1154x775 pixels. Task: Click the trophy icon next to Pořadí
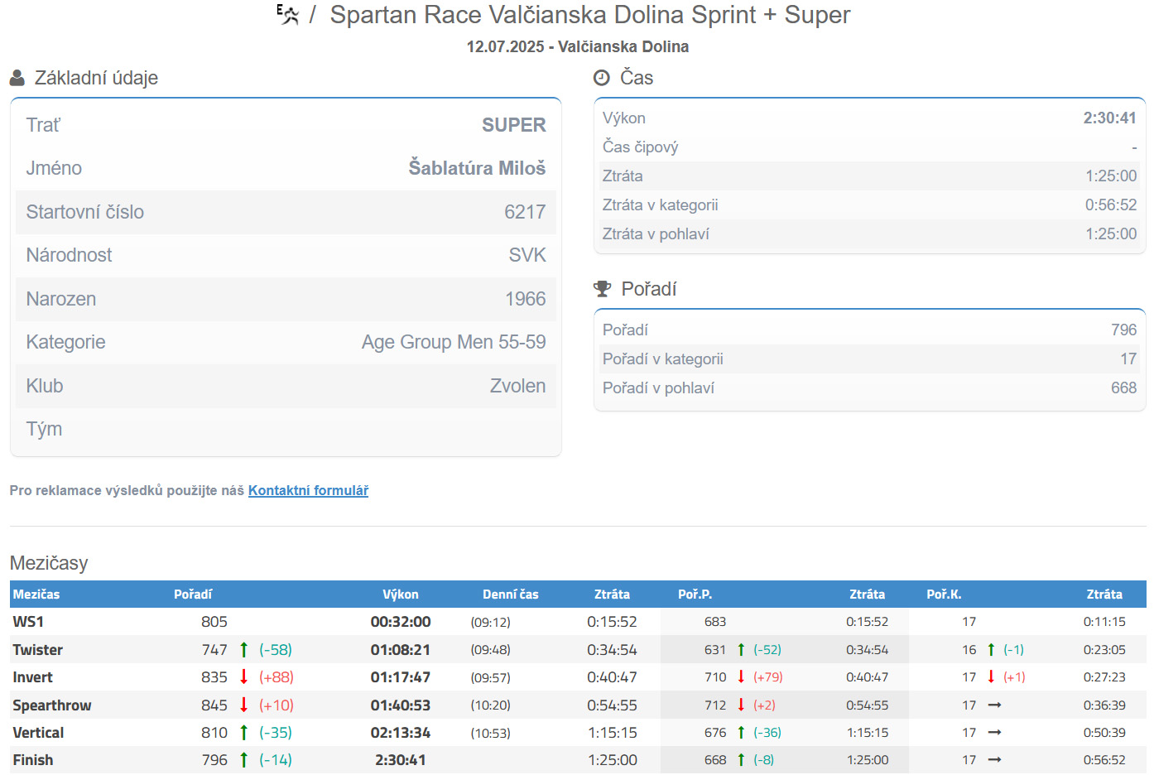pos(603,289)
